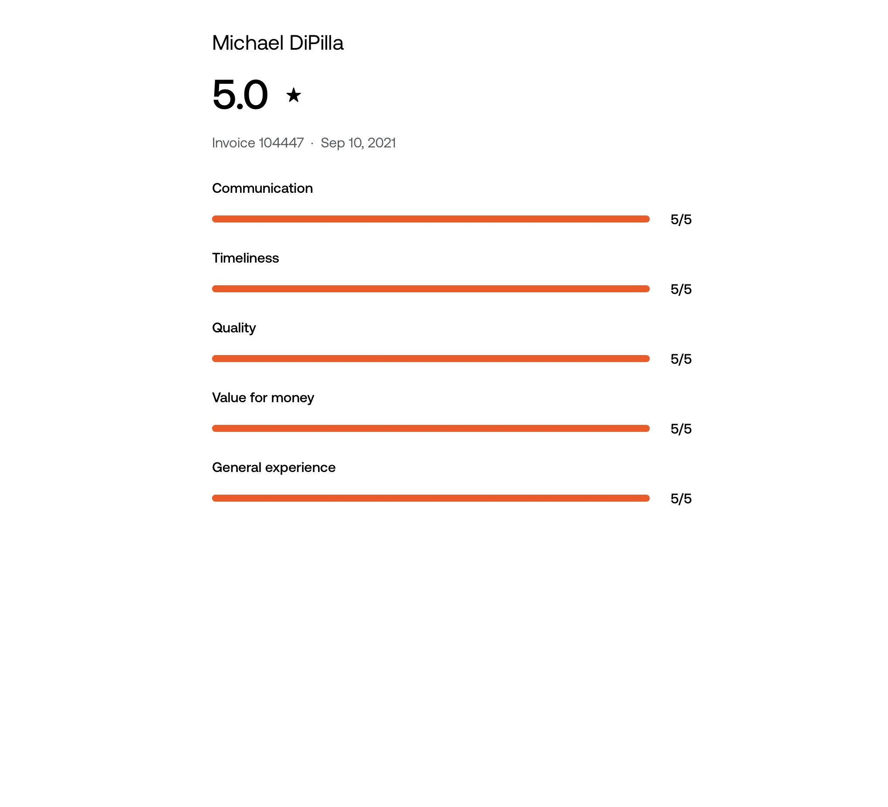This screenshot has width=888, height=807.
Task: Click the Michael DiPilla name heading
Action: tap(278, 43)
